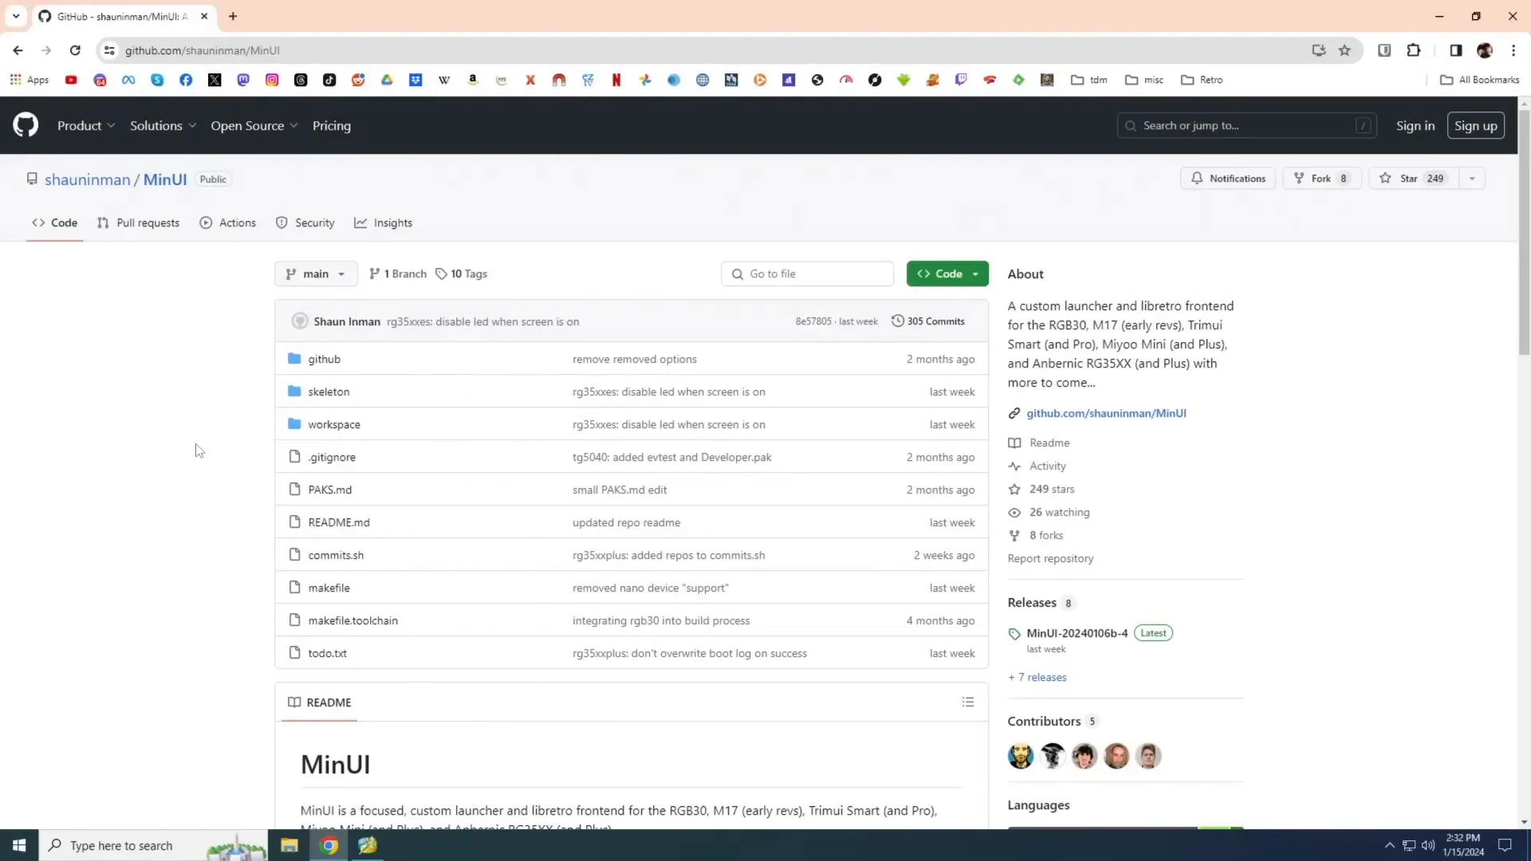Open the Instagram bookmark icon
1531x861 pixels.
pyautogui.click(x=272, y=80)
